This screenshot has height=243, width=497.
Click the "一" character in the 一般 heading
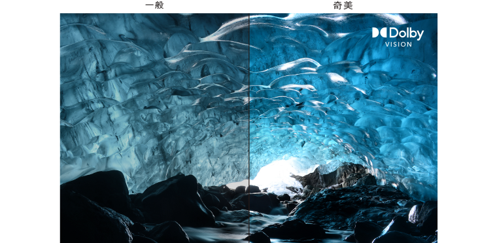149,5
